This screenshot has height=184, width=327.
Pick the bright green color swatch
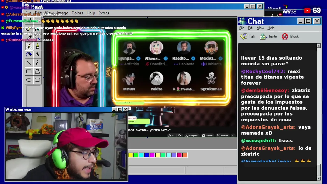[136, 155]
